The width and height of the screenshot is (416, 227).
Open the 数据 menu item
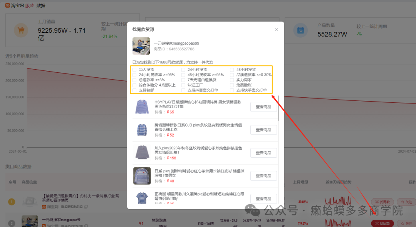click(x=41, y=5)
